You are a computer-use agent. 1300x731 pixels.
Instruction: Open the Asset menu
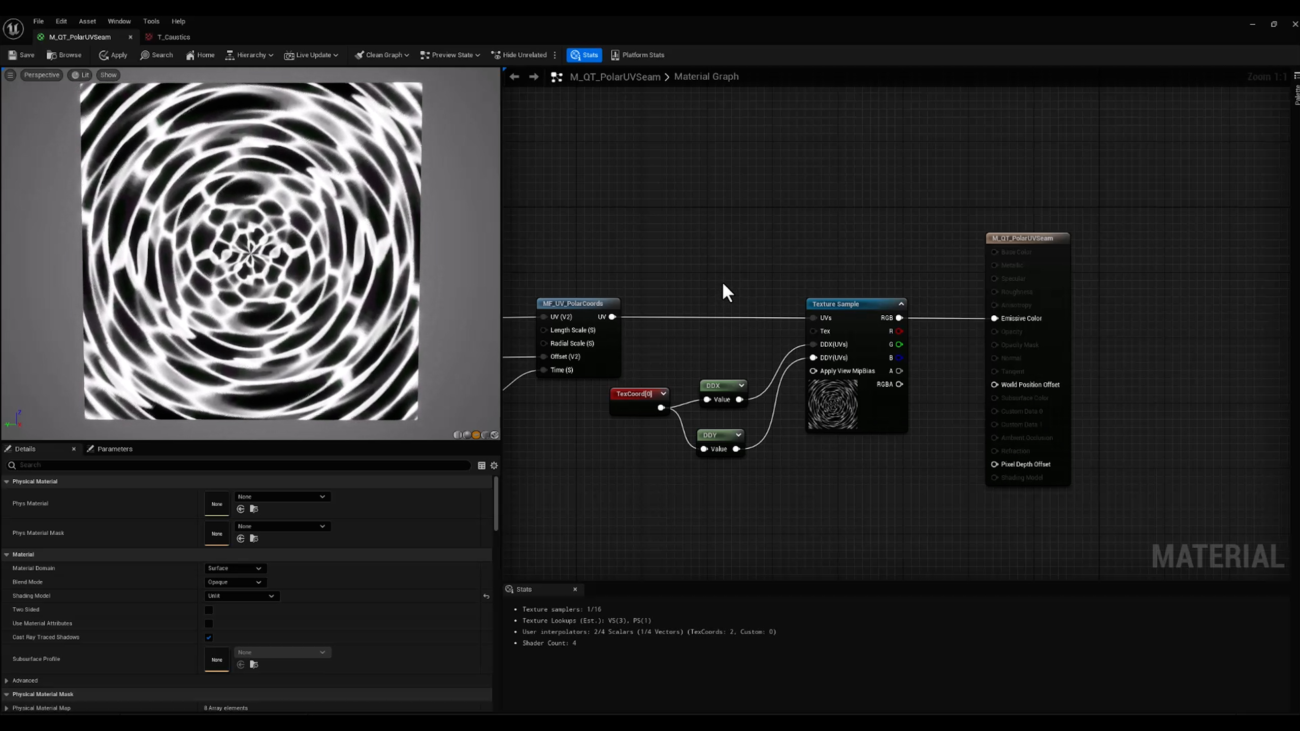click(87, 21)
